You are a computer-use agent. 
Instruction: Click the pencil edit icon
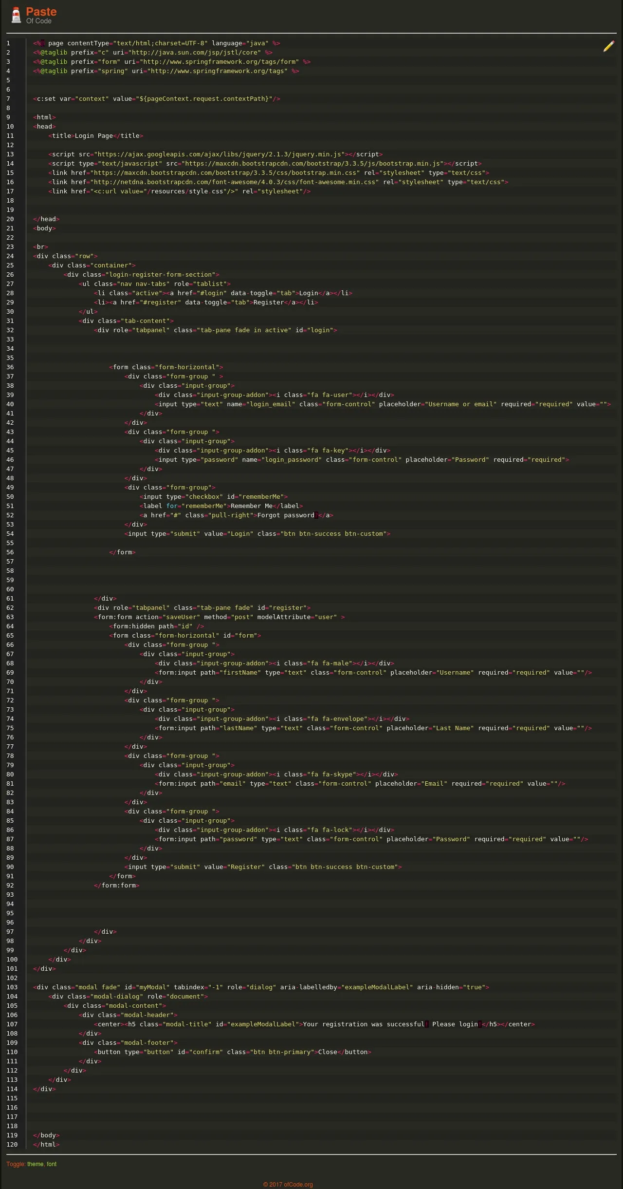pyautogui.click(x=608, y=46)
